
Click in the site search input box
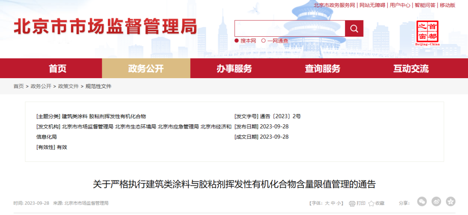[x=290, y=28]
